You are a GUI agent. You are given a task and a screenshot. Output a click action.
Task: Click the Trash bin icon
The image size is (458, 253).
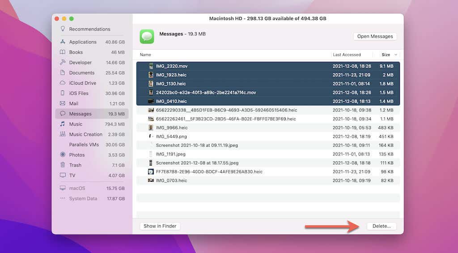click(63, 165)
